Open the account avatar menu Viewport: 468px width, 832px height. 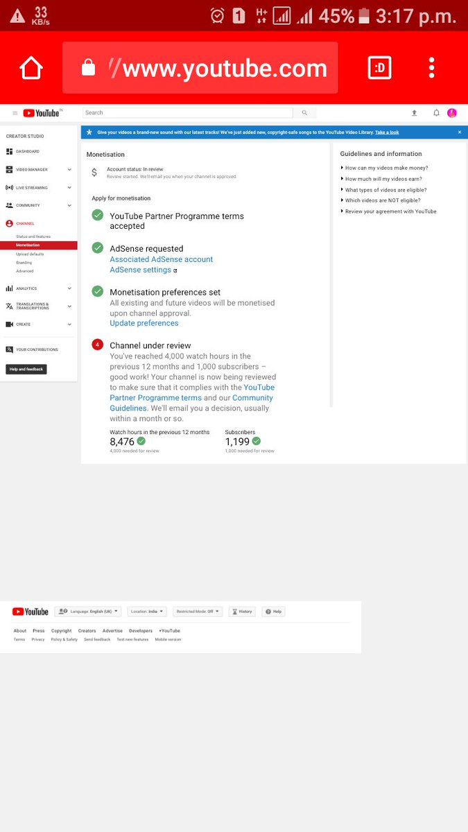tap(452, 113)
